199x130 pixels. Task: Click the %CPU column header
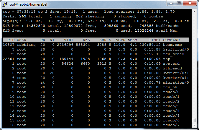pyautogui.click(x=121, y=40)
